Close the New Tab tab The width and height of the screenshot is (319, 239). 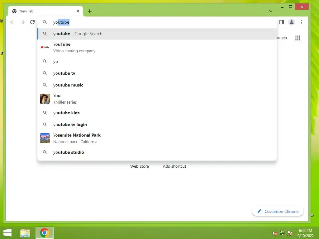click(x=78, y=11)
